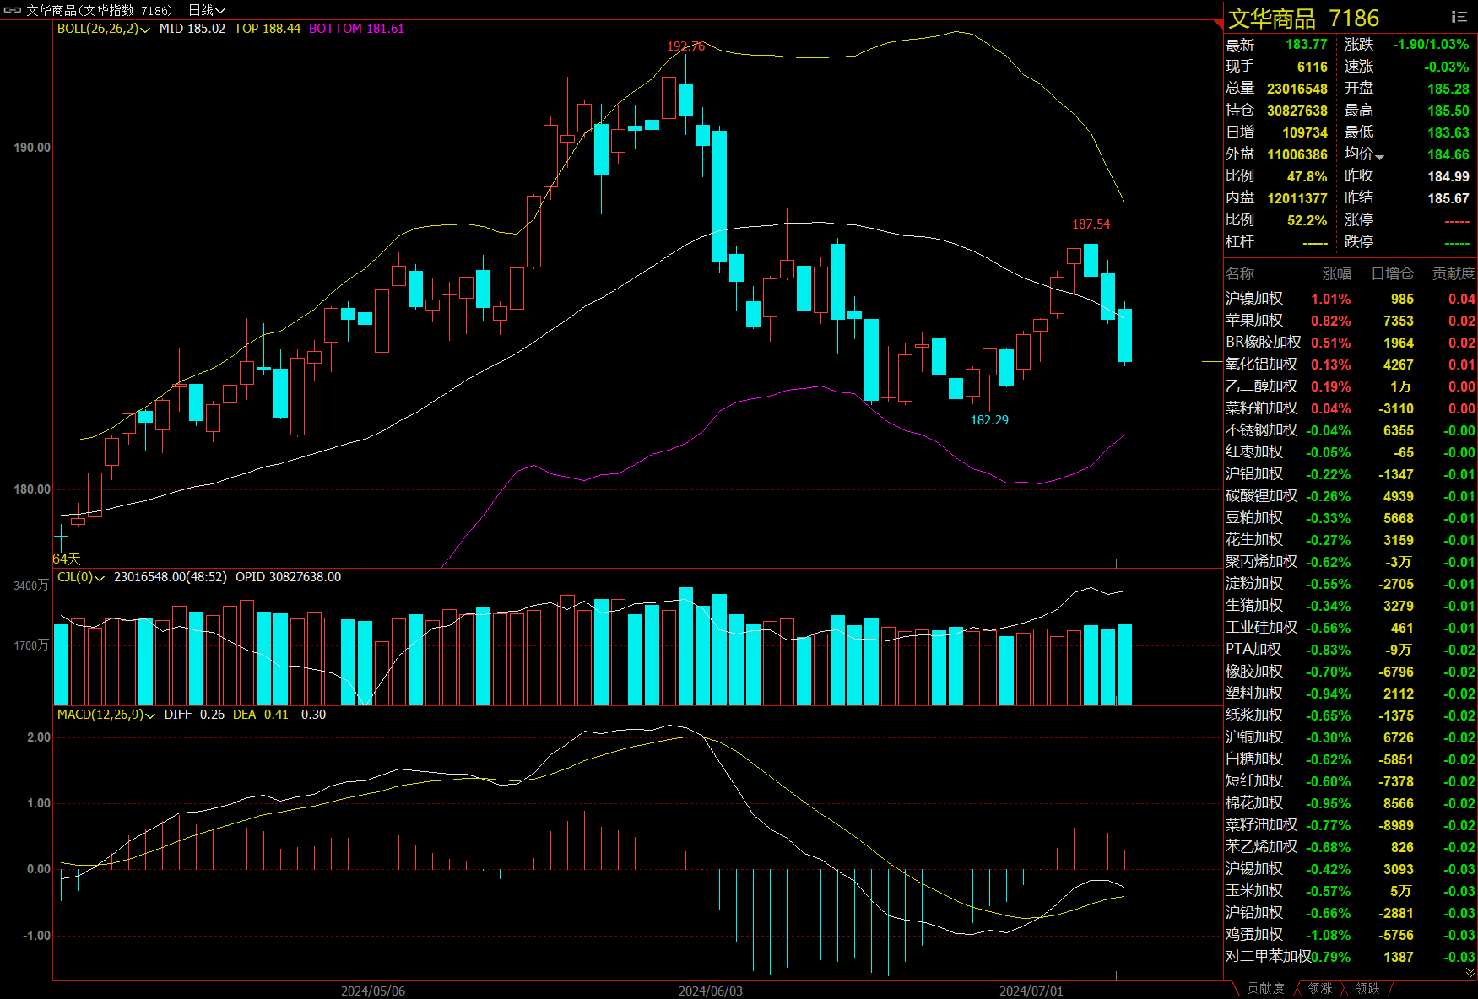1478x999 pixels.
Task: Select the 菜籽粕加权 row
Action: (1351, 408)
